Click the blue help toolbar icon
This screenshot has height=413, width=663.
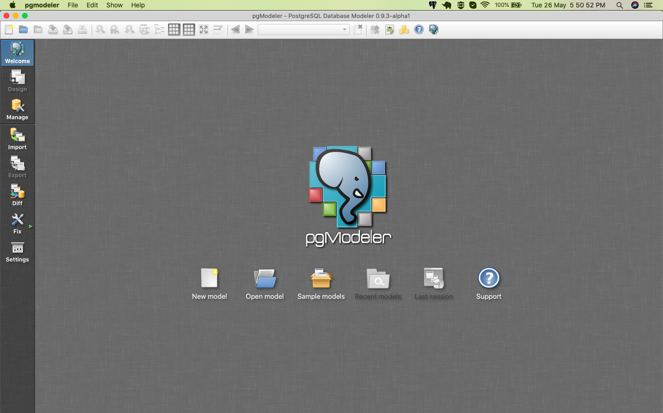point(419,30)
